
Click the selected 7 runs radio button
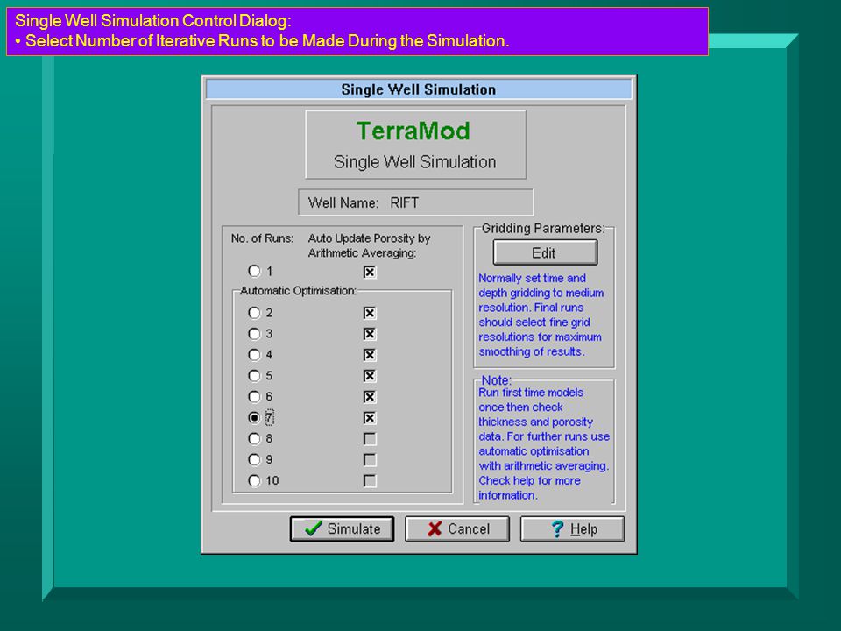pos(254,417)
